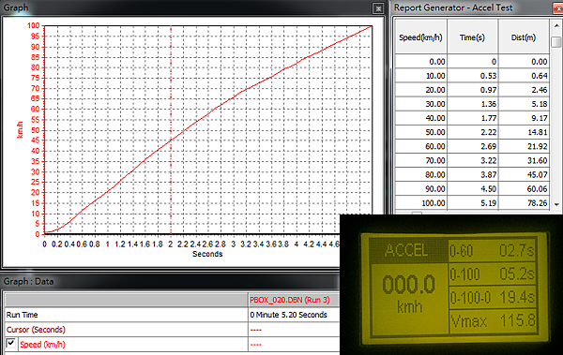
Task: Select the 2.22 time cell
Action: (x=473, y=132)
